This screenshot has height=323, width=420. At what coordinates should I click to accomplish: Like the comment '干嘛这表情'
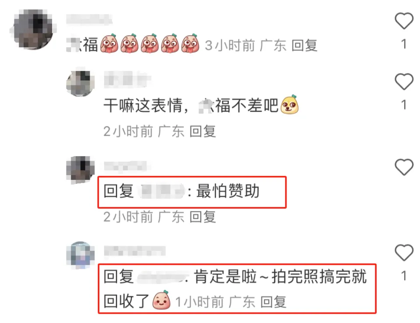coord(404,81)
